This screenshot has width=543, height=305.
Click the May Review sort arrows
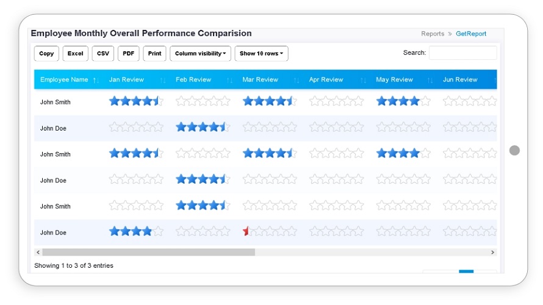(430, 80)
